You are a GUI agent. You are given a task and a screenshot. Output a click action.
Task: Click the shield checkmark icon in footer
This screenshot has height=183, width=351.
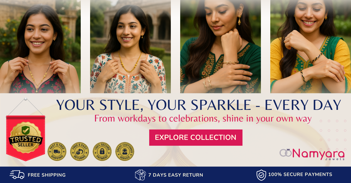point(261,175)
